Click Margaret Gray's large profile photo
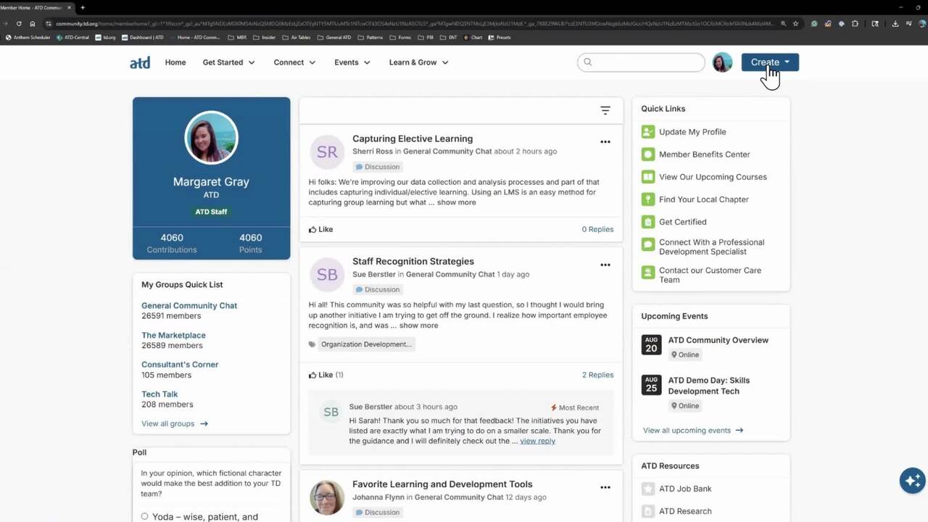The height and width of the screenshot is (522, 928). click(x=211, y=138)
